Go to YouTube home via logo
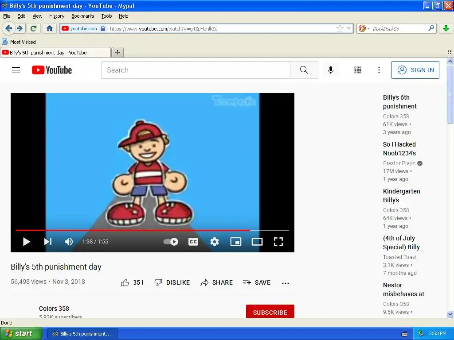Viewport: 454px width, 340px height. coord(52,70)
